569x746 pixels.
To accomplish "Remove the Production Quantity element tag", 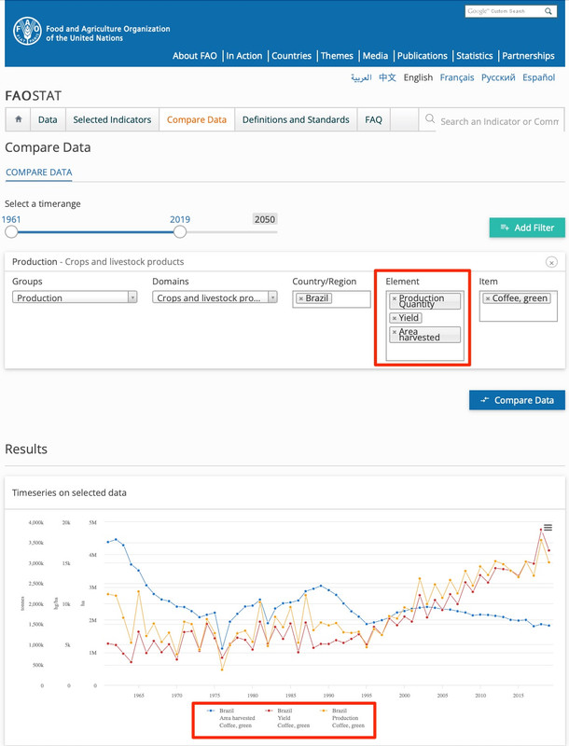I will tap(395, 298).
